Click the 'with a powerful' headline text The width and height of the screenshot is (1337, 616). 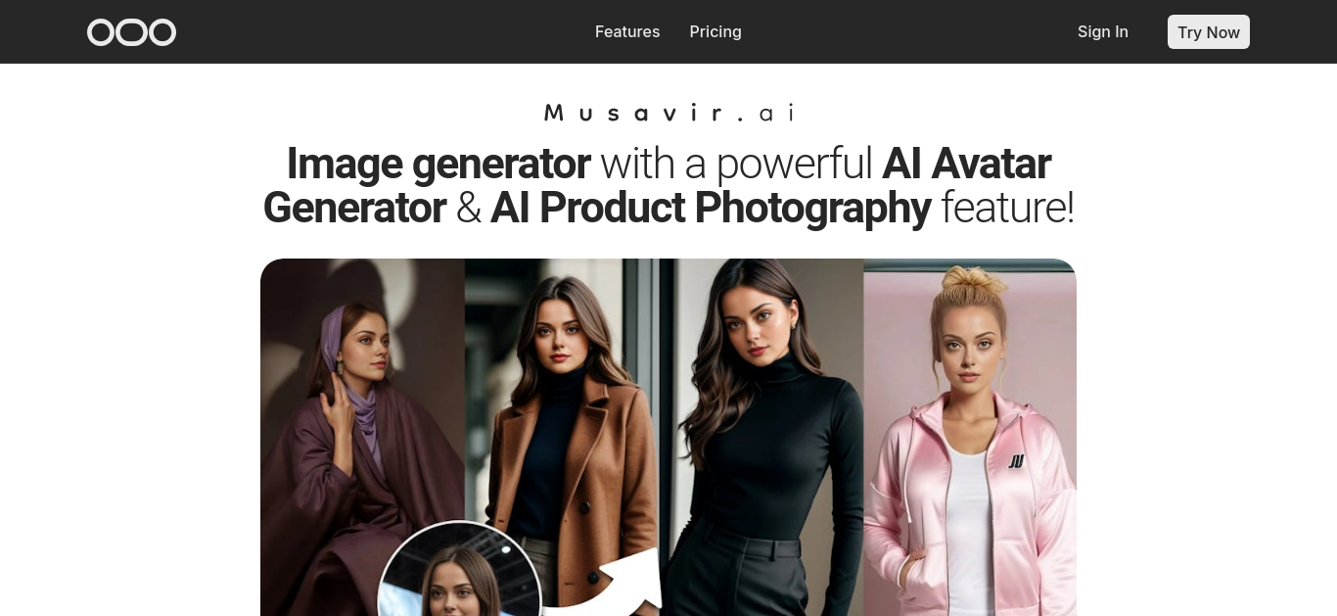click(736, 164)
